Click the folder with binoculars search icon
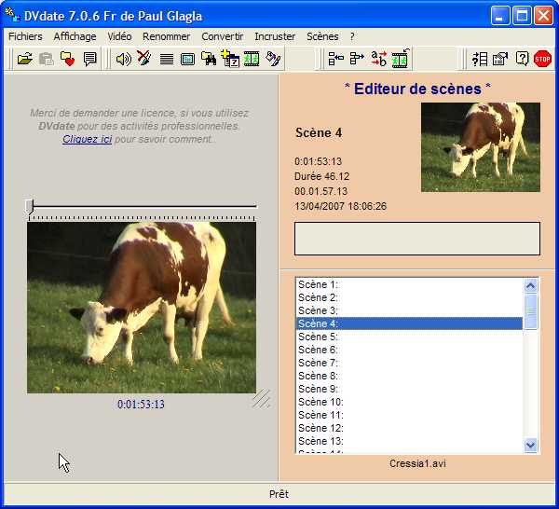The height and width of the screenshot is (509, 559). [209, 59]
